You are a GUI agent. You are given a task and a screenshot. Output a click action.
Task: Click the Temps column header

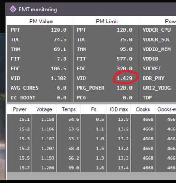click(x=69, y=109)
